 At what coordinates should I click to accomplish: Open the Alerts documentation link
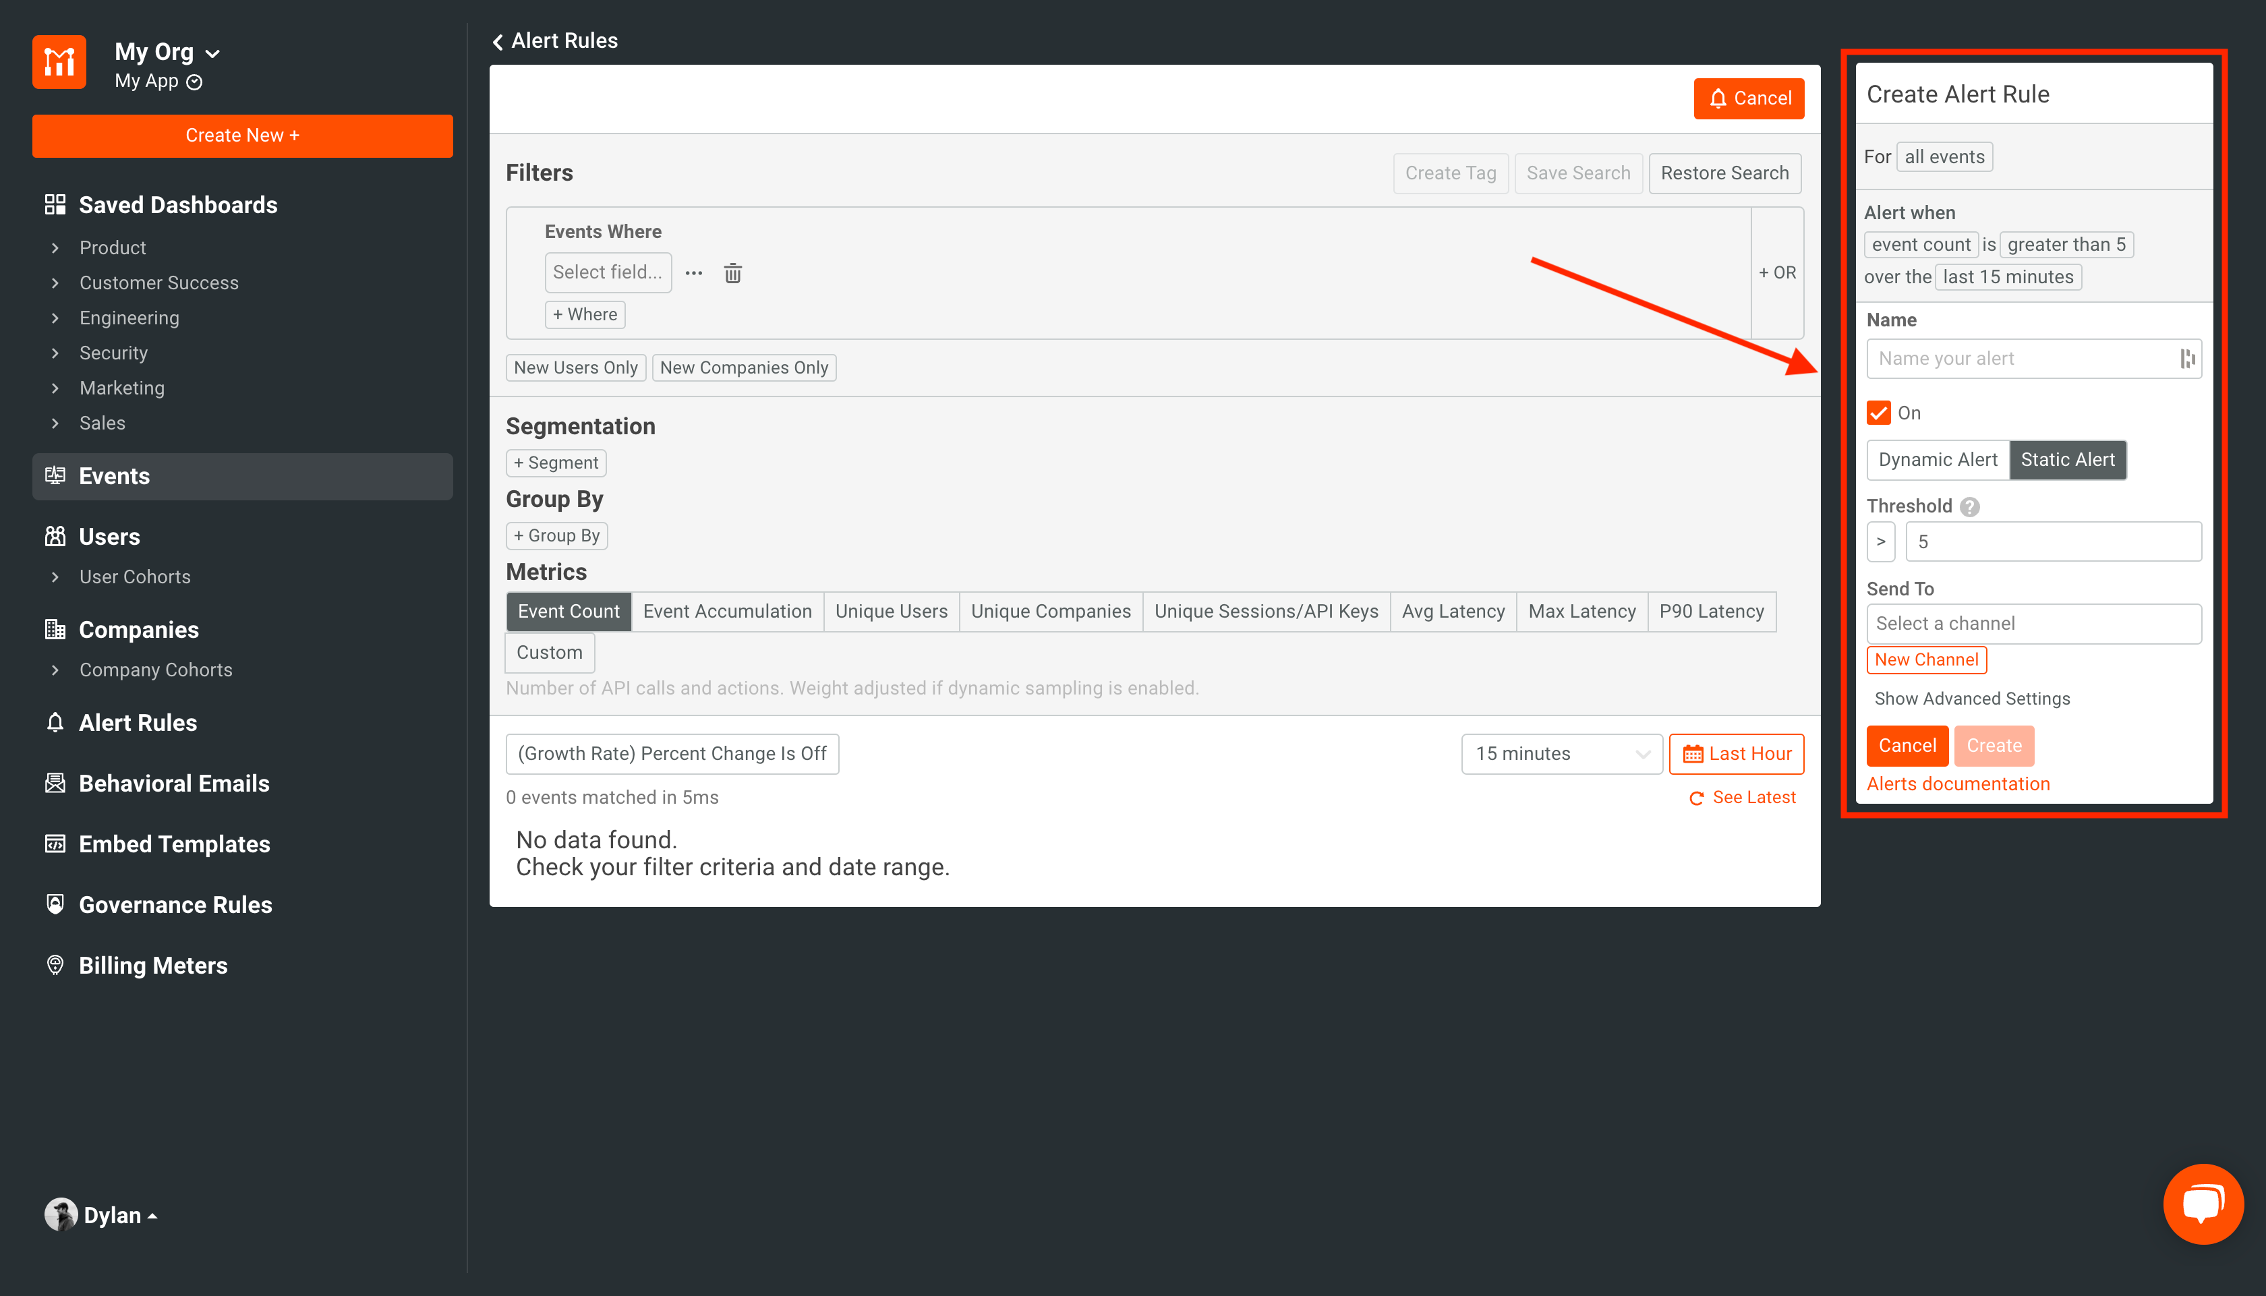1958,784
